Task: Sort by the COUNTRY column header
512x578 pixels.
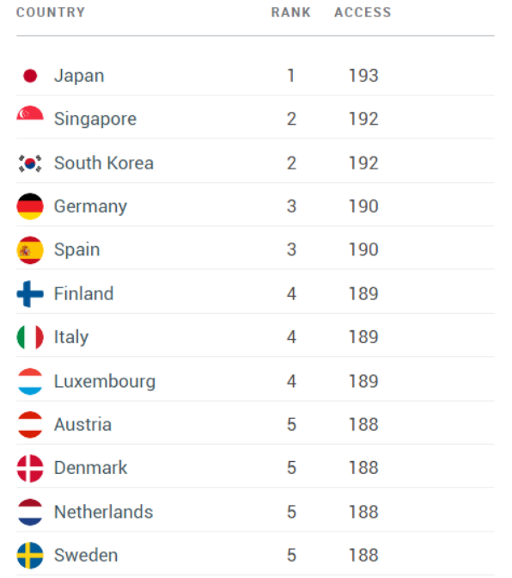Action: tap(51, 13)
